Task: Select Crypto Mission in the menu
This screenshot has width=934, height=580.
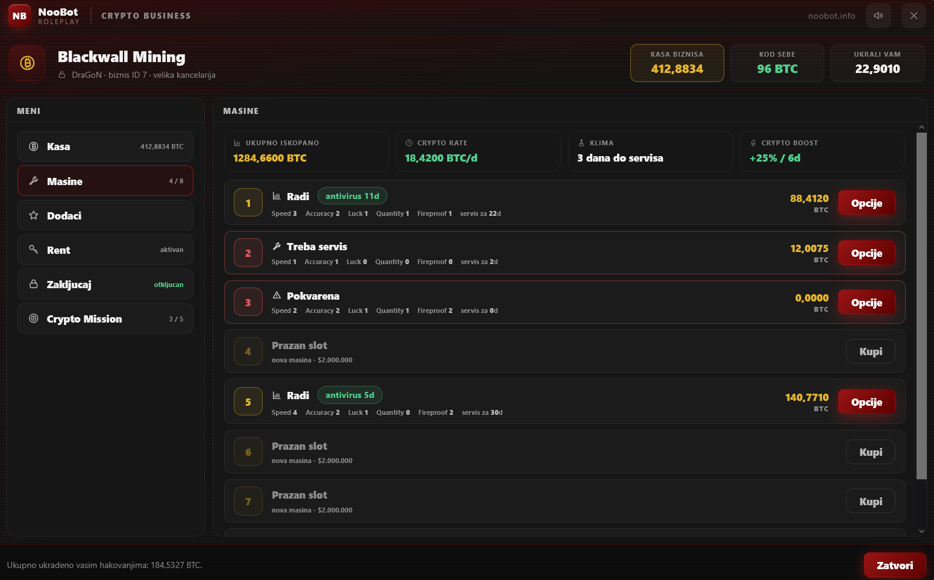Action: pyautogui.click(x=105, y=319)
